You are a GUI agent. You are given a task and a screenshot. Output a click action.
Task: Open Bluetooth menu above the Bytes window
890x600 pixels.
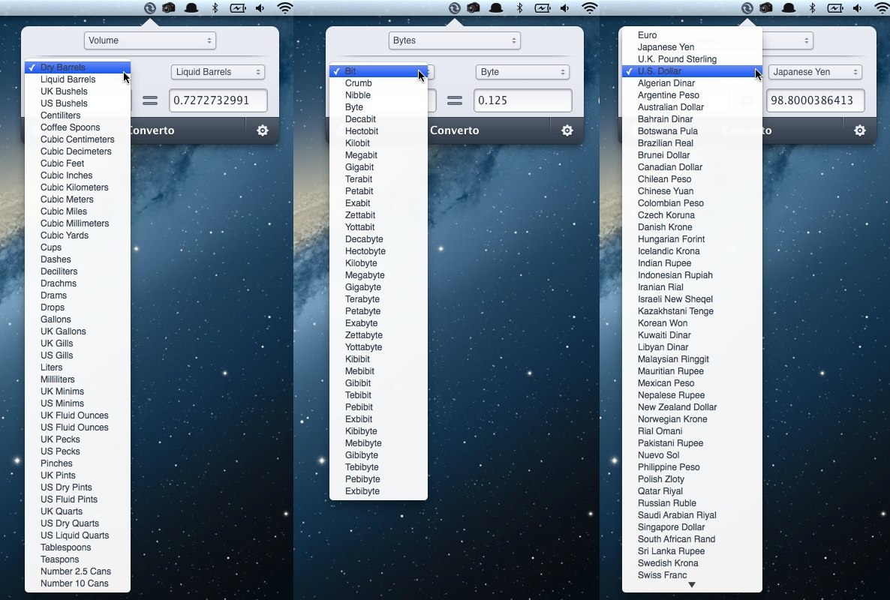pyautogui.click(x=519, y=8)
